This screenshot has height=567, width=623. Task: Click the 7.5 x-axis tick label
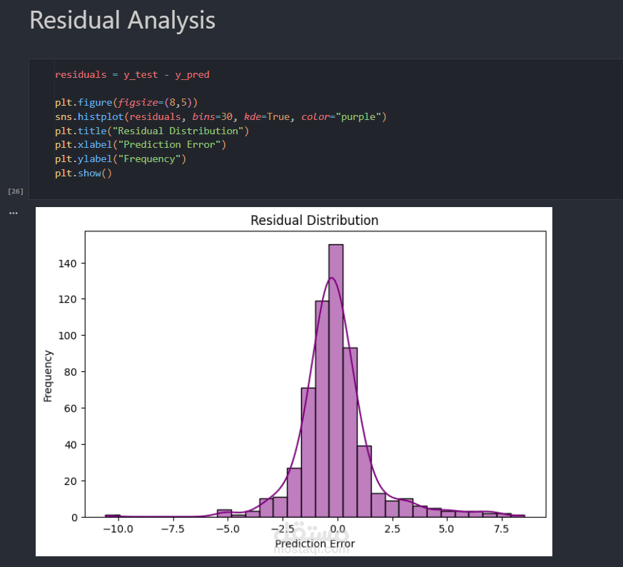501,529
